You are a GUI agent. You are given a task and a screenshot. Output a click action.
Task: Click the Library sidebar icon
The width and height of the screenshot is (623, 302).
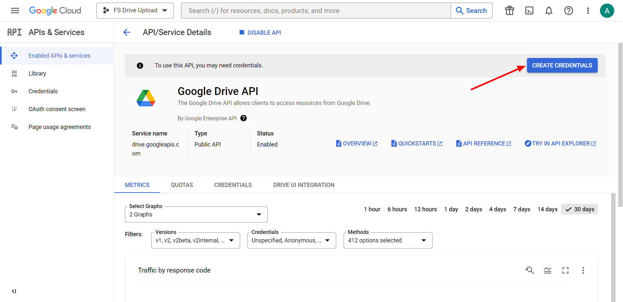click(x=14, y=74)
